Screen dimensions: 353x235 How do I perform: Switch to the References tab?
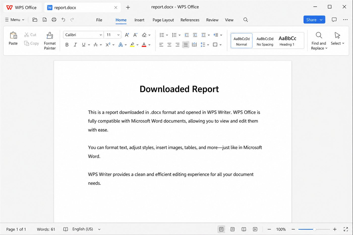coord(190,20)
